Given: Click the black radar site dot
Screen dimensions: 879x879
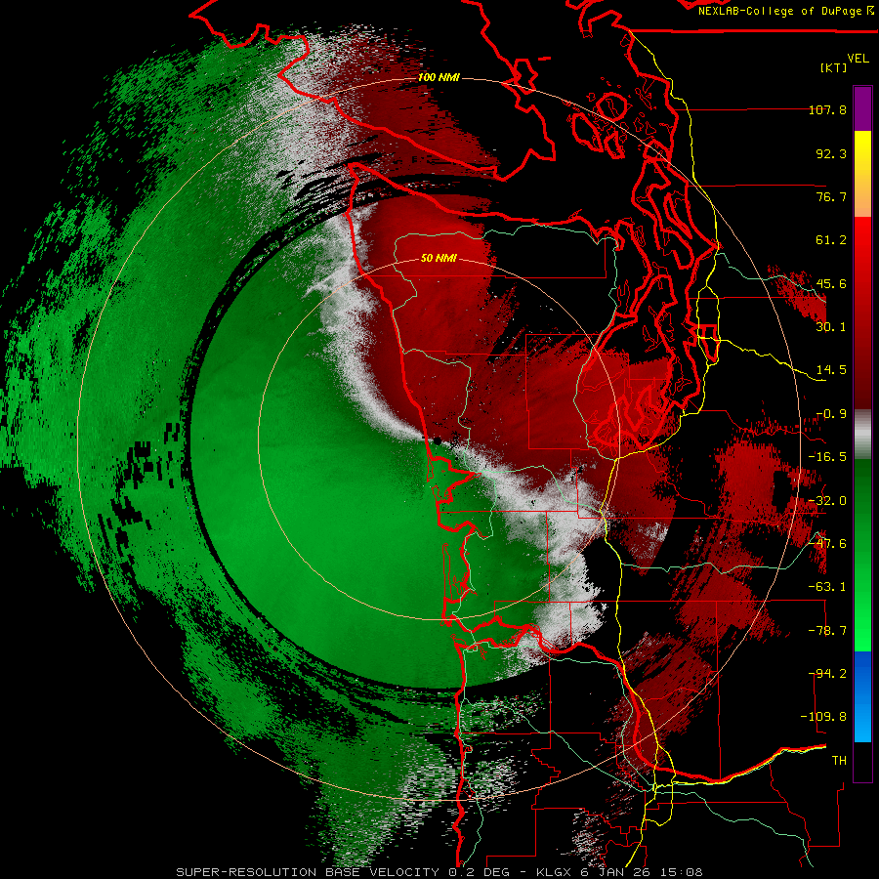Looking at the screenshot, I should tap(437, 441).
